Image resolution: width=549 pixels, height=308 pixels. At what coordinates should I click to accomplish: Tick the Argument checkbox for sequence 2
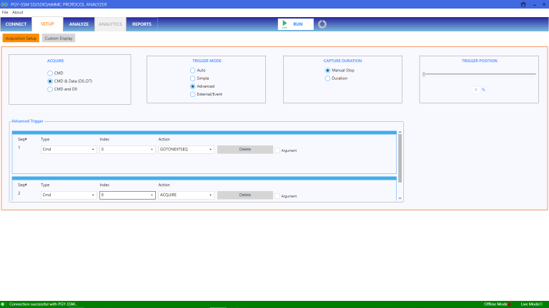tap(277, 196)
